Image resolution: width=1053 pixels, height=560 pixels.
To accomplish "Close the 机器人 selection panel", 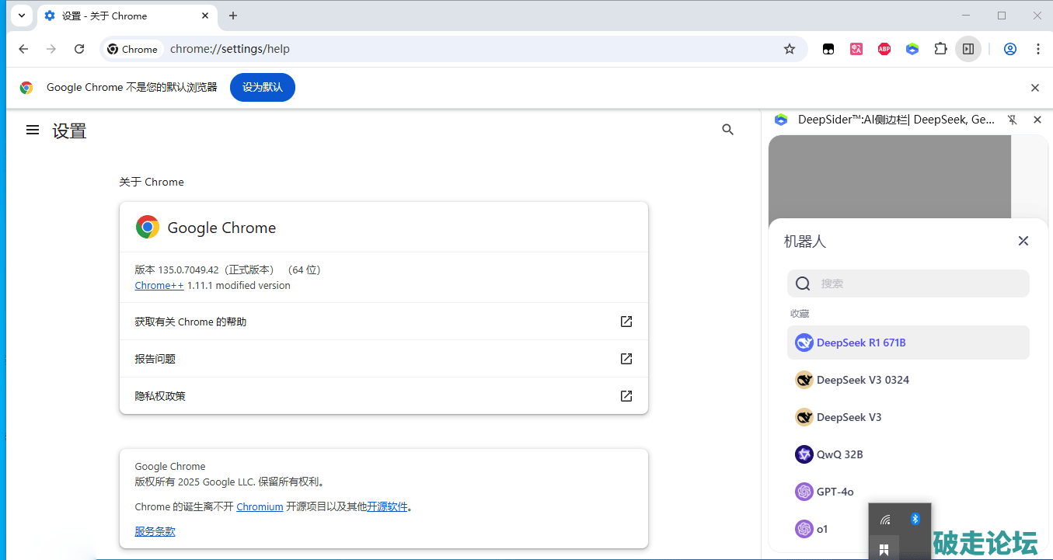I will [1023, 241].
